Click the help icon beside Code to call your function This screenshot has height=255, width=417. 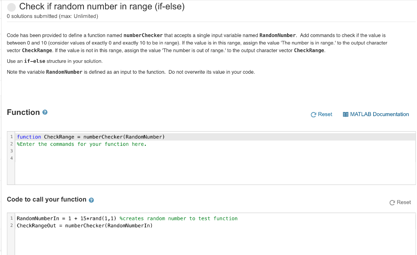pyautogui.click(x=91, y=200)
